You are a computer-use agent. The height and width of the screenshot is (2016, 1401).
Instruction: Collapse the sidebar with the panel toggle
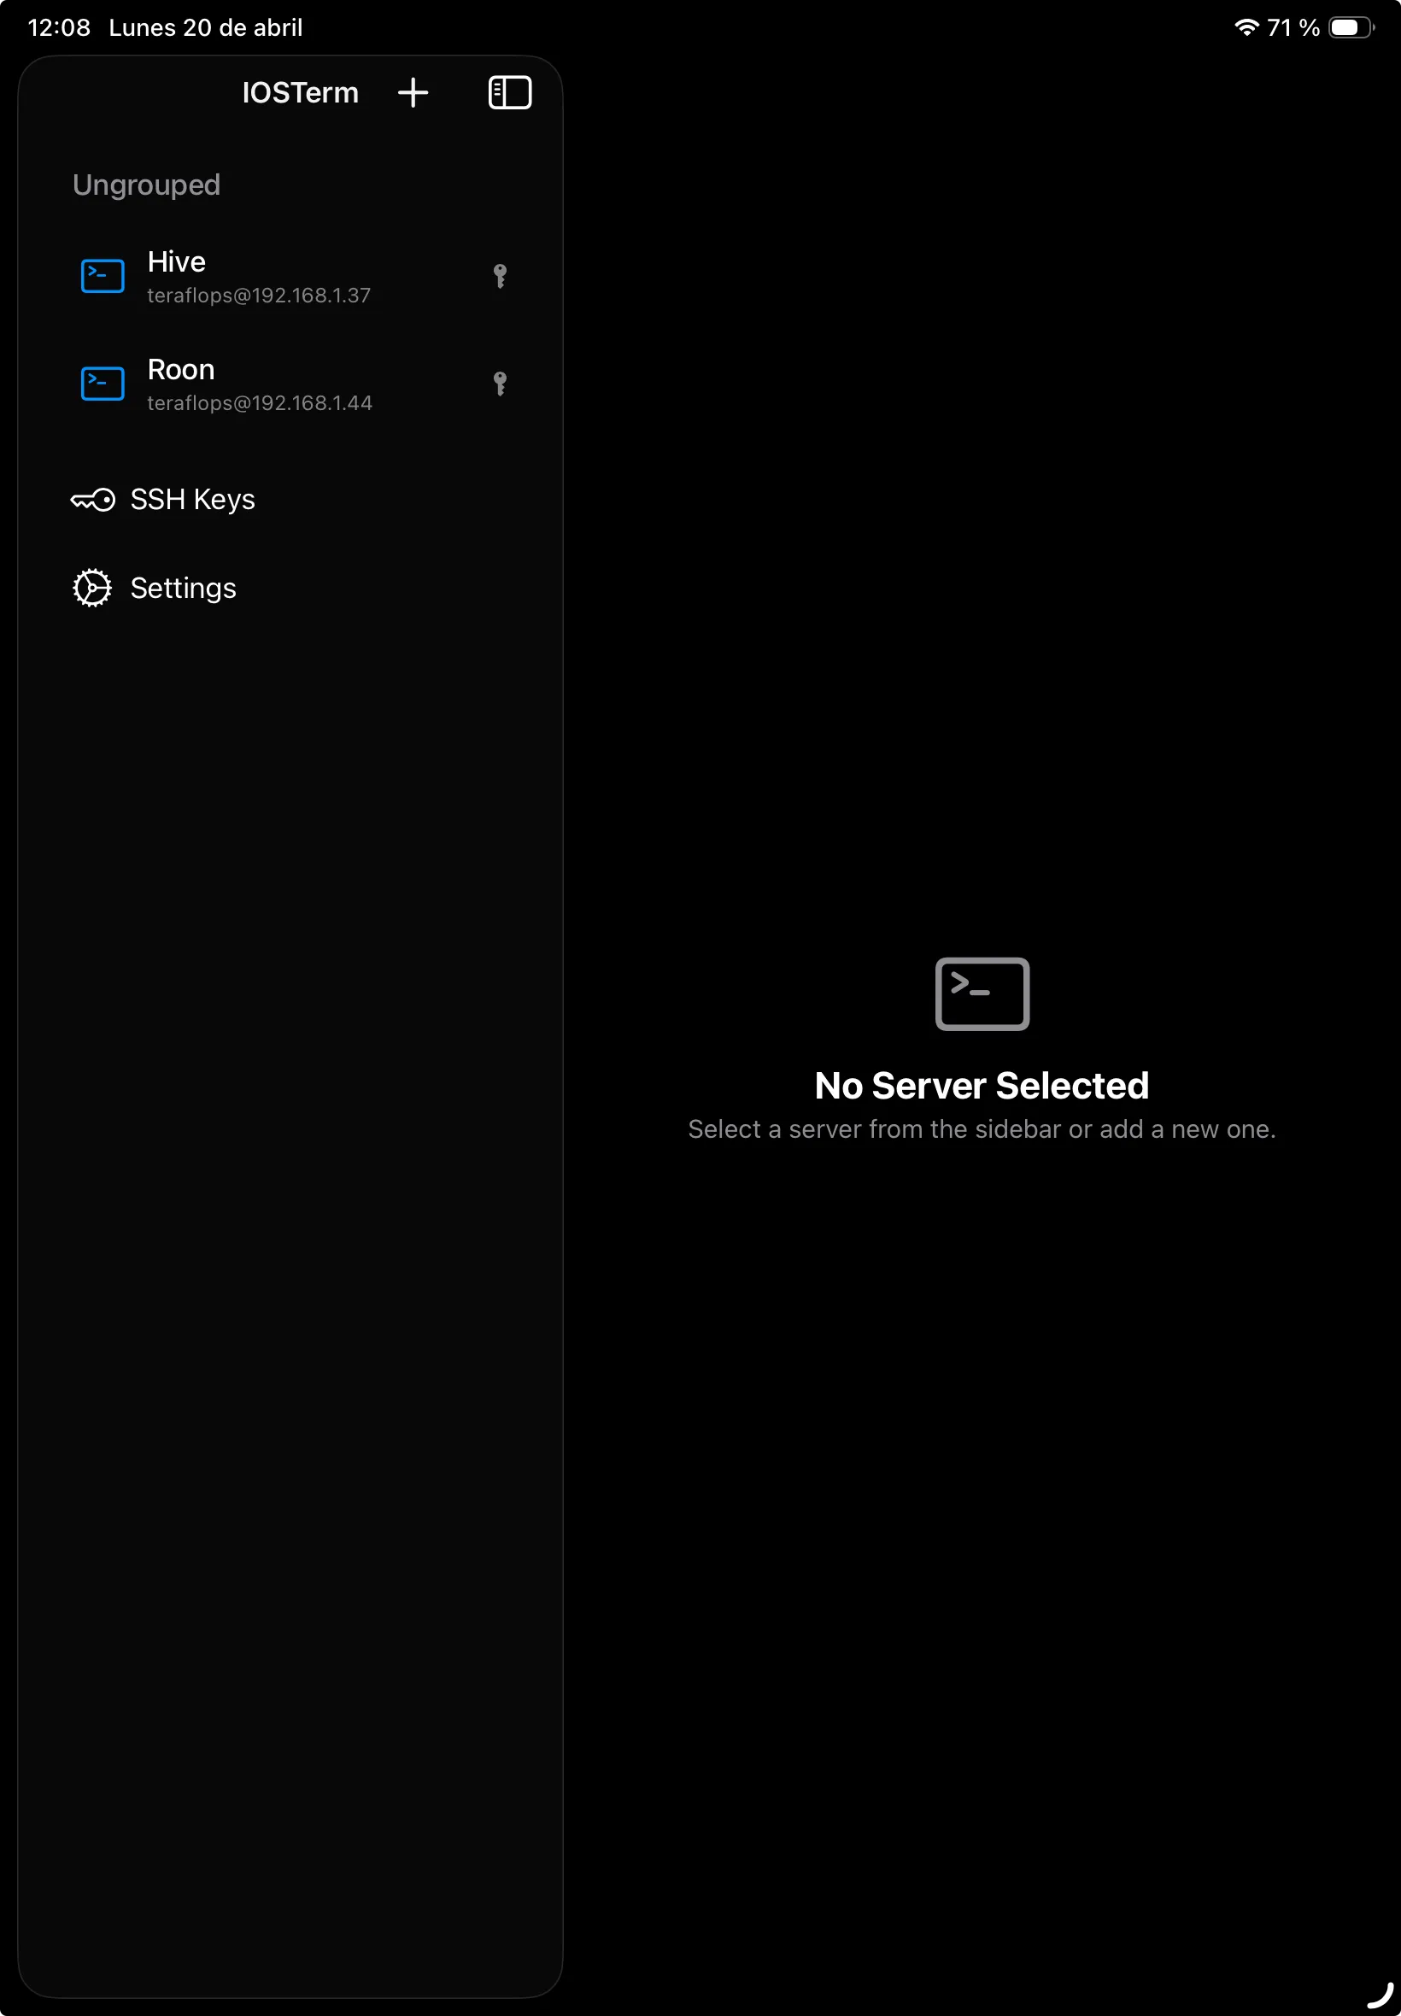click(x=509, y=92)
